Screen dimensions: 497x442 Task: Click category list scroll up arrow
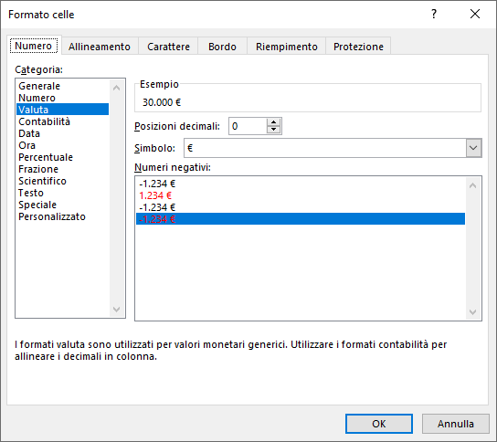pos(116,88)
